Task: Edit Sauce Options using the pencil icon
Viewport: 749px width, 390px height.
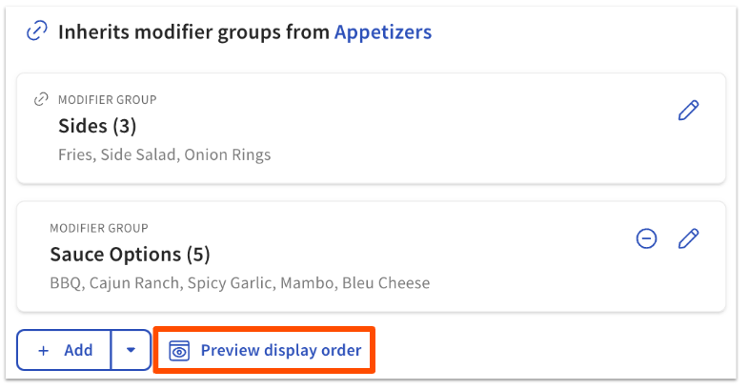Action: click(x=688, y=238)
